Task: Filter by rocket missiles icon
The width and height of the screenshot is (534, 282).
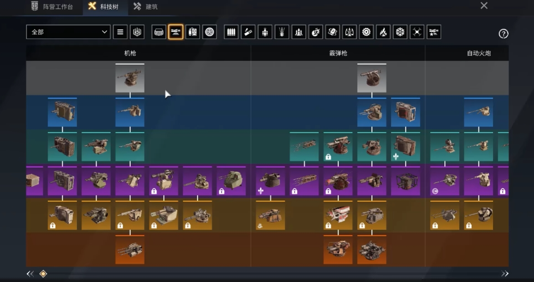Action: tap(299, 32)
